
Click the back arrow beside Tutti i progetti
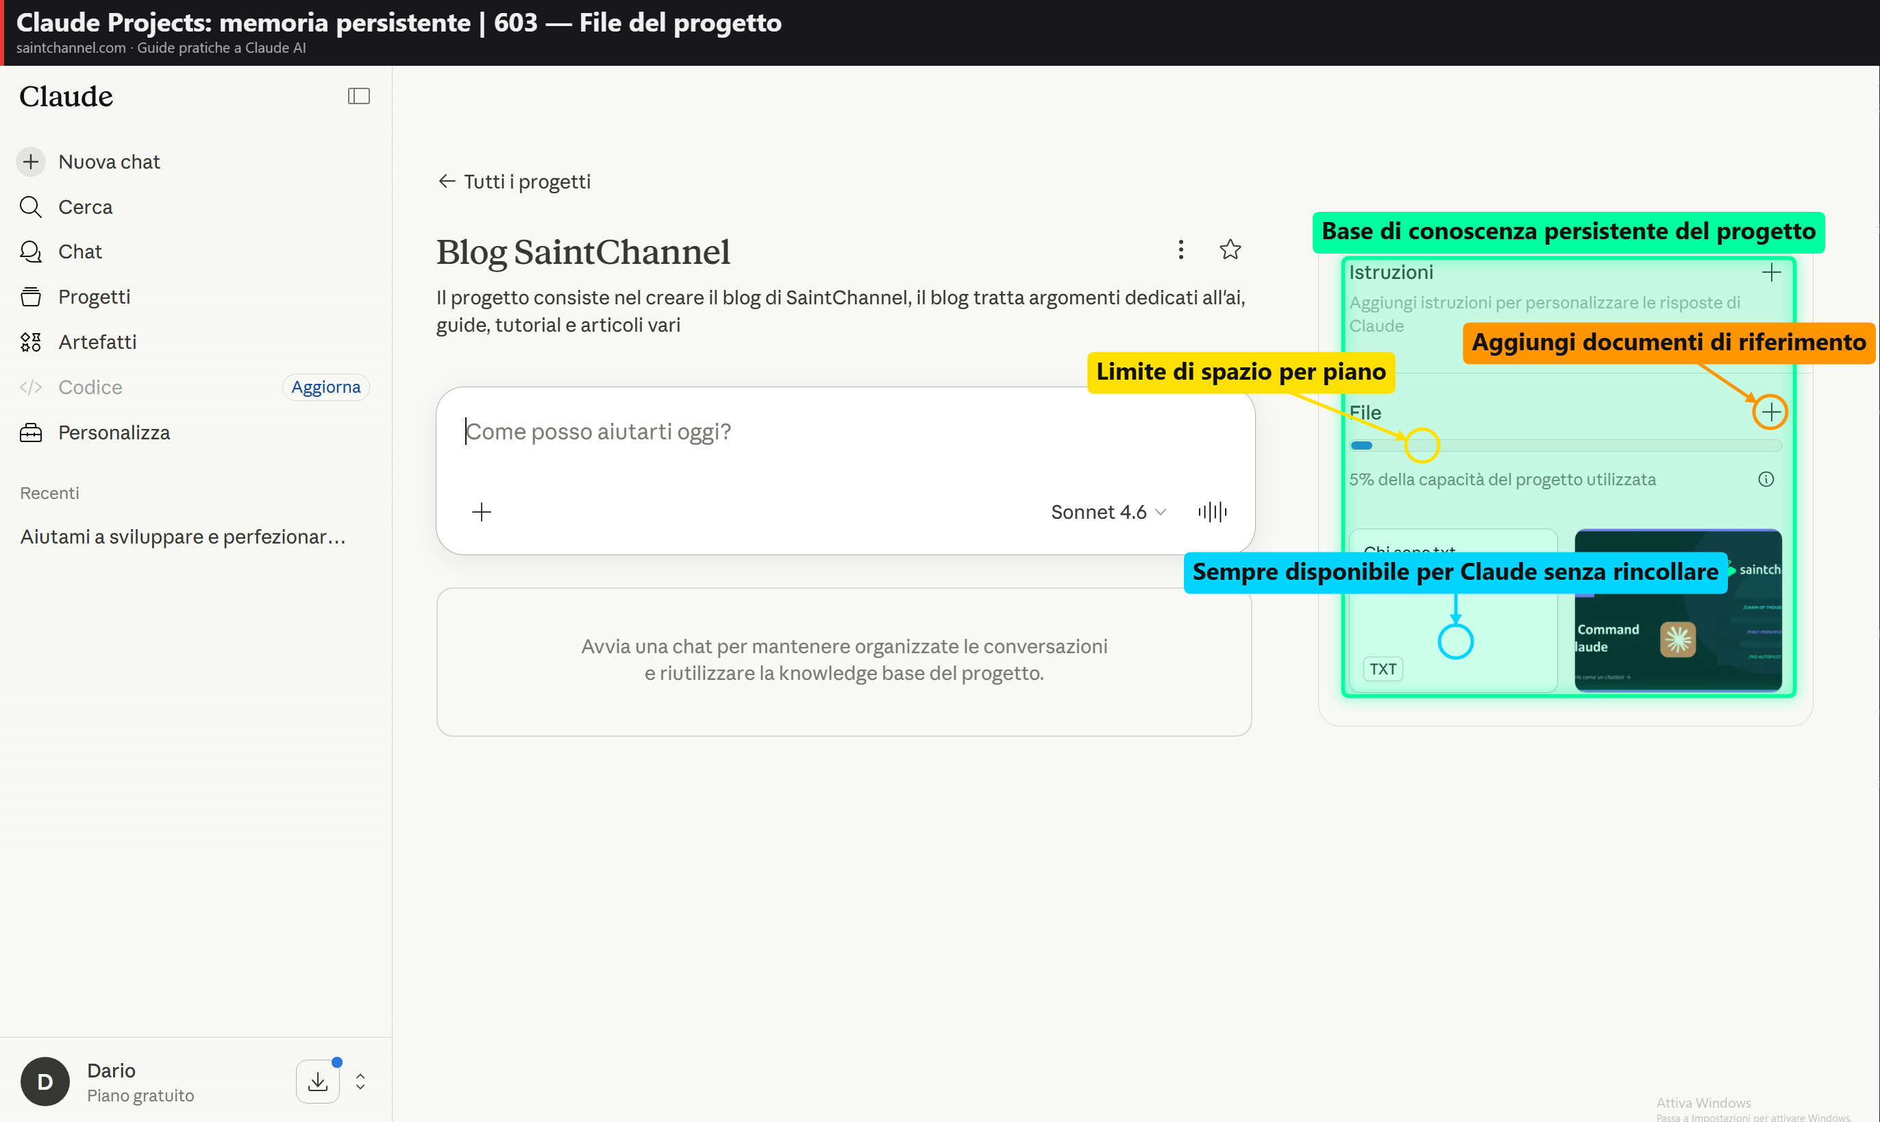click(x=447, y=182)
